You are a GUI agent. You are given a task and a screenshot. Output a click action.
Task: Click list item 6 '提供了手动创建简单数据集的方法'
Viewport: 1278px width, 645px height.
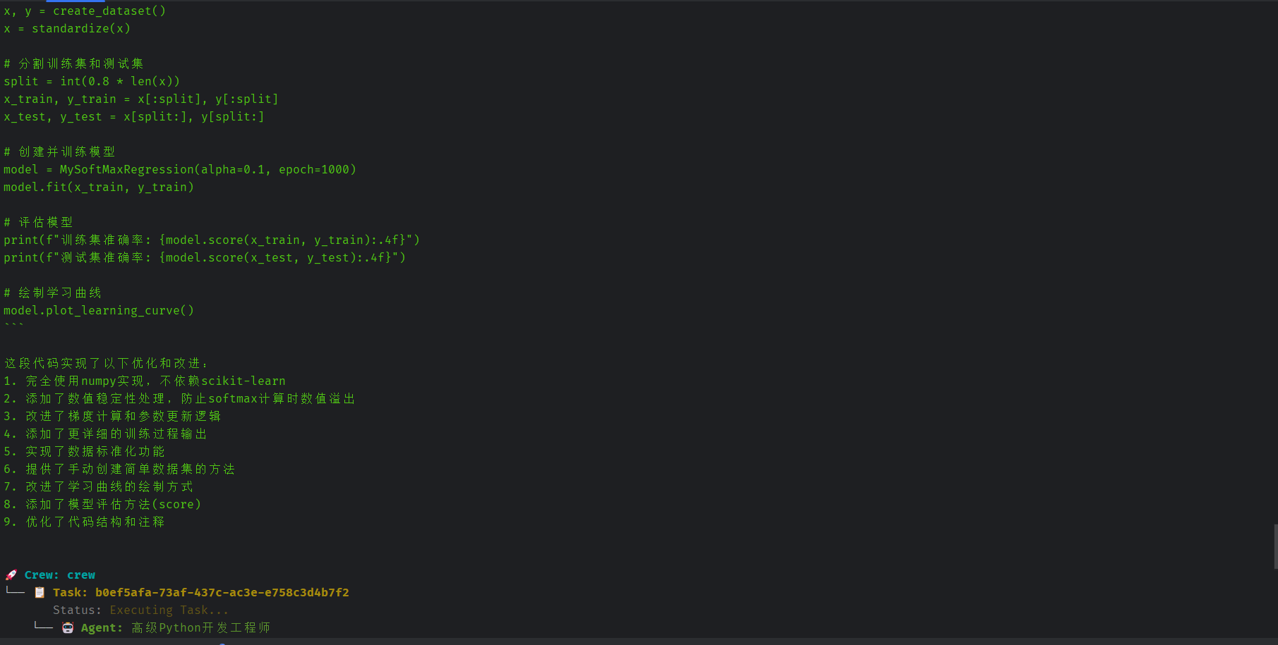point(119,469)
